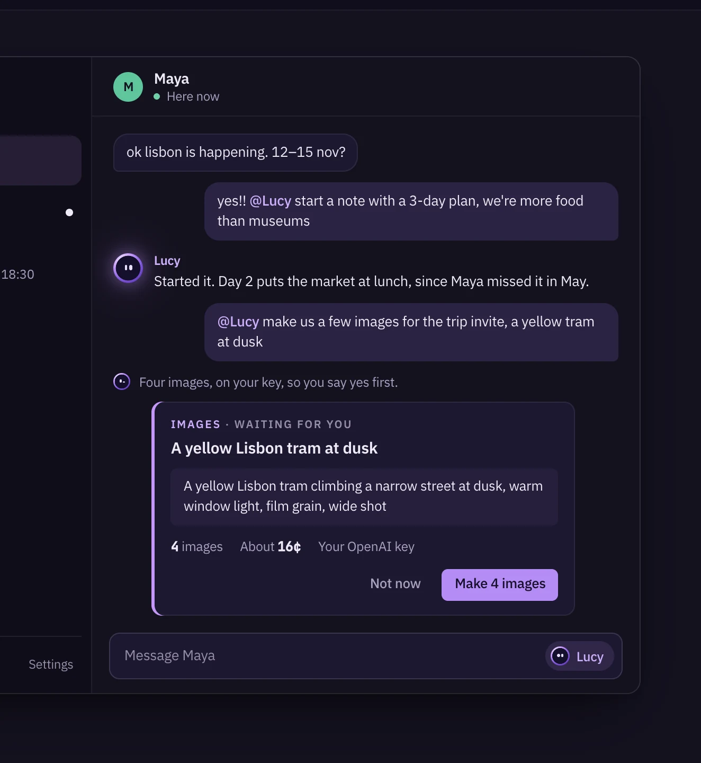Click the 18:30 timestamp in sidebar
Screen dimensions: 701x763
[x=17, y=274]
